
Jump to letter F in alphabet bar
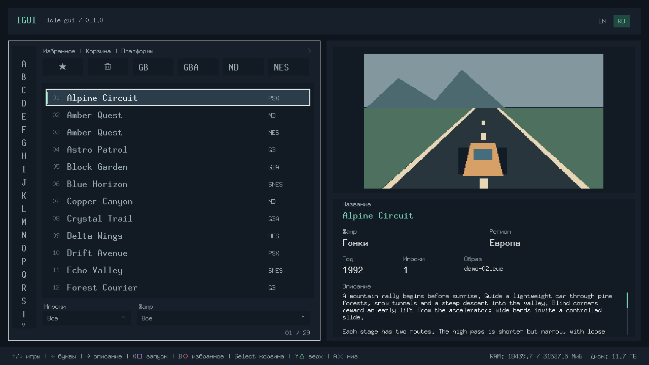click(x=23, y=130)
